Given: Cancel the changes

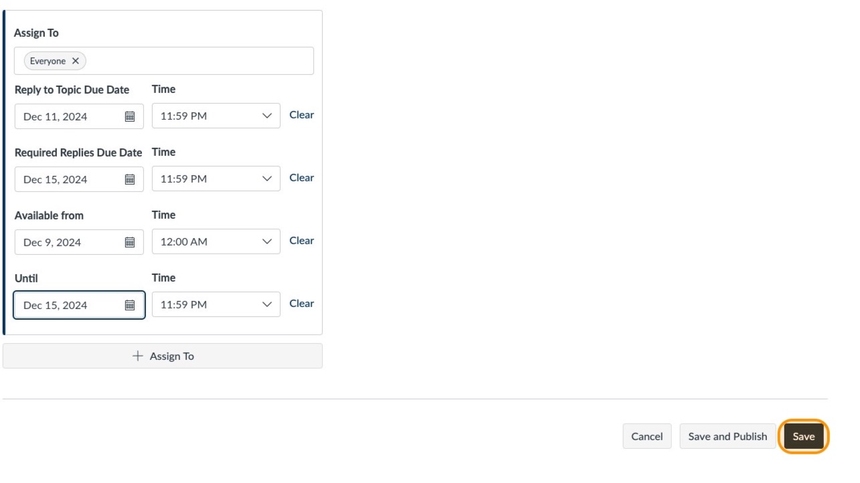Looking at the screenshot, I should coord(646,436).
